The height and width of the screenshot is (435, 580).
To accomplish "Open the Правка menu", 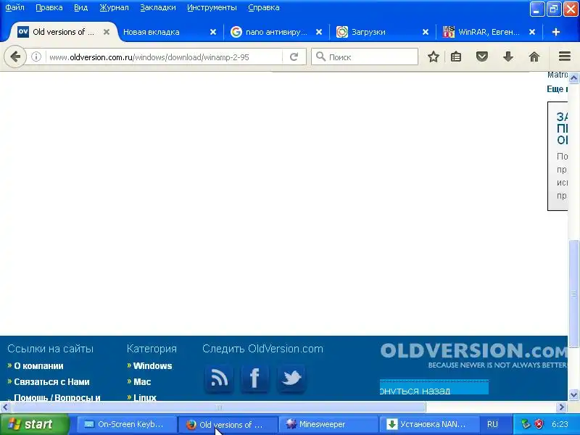I will [x=49, y=7].
